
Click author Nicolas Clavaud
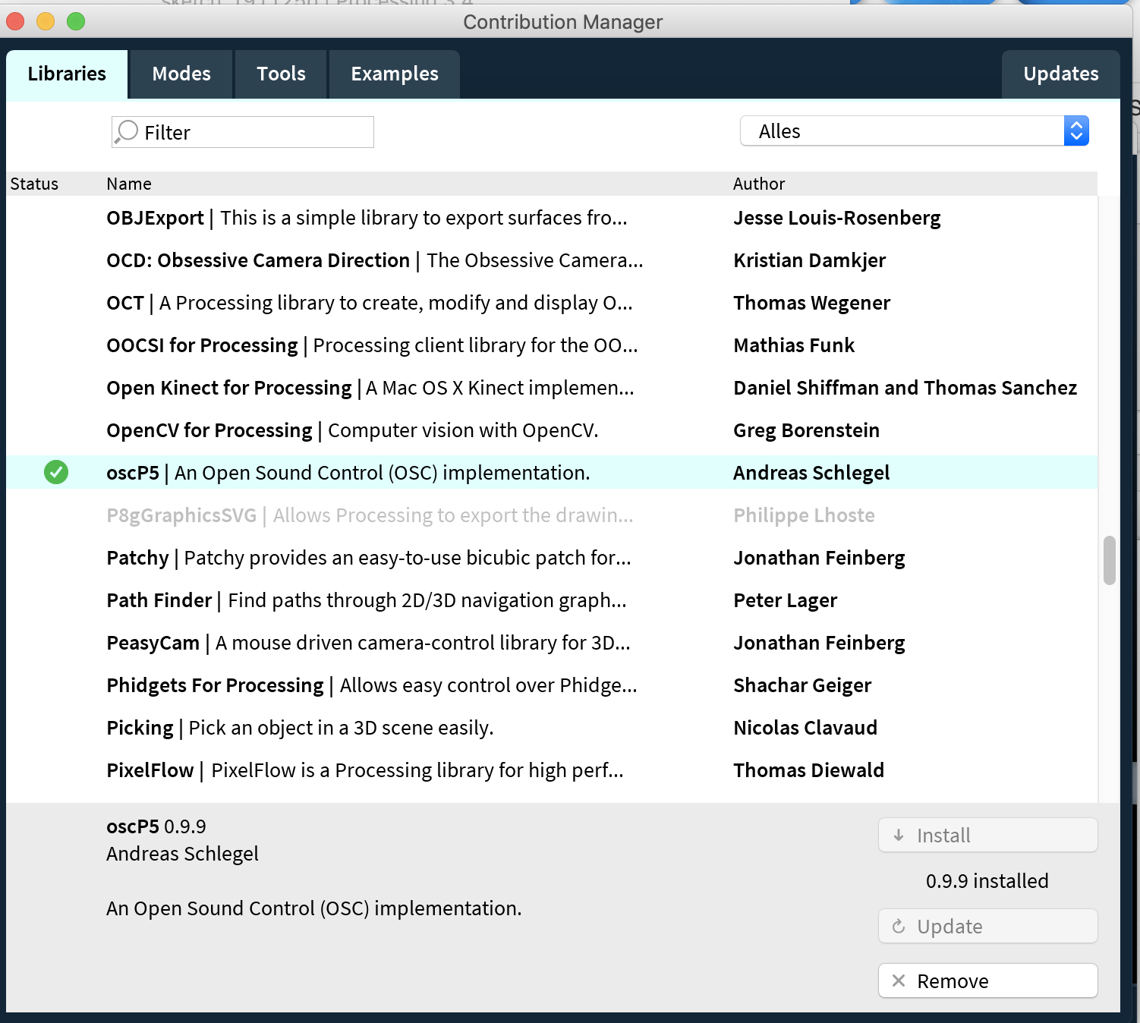[x=805, y=728]
